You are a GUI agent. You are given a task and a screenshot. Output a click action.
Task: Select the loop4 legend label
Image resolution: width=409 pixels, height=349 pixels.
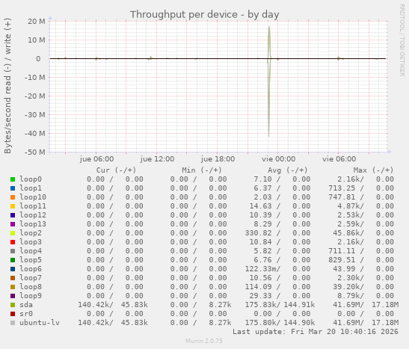tap(31, 251)
